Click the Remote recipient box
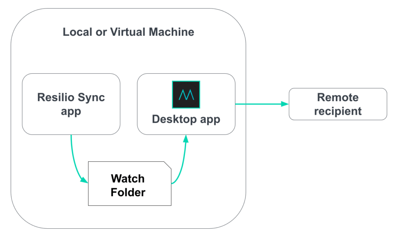 pos(338,104)
